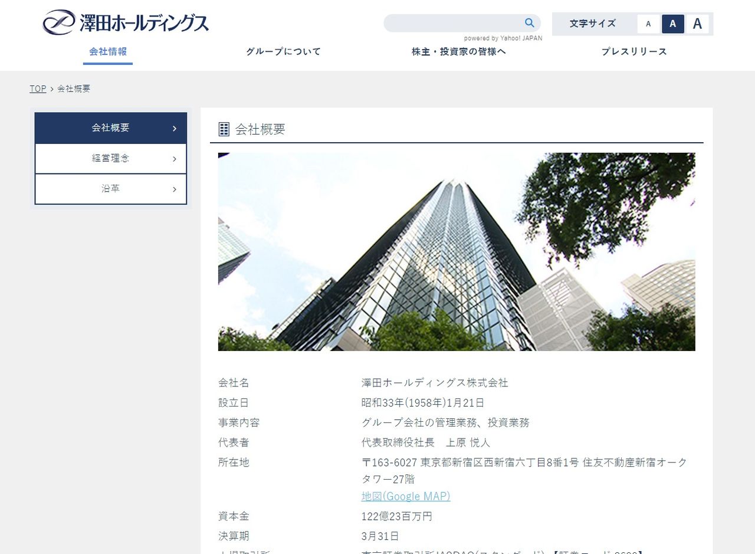Click the capital value 122億23百万円
755x554 pixels.
(x=397, y=517)
